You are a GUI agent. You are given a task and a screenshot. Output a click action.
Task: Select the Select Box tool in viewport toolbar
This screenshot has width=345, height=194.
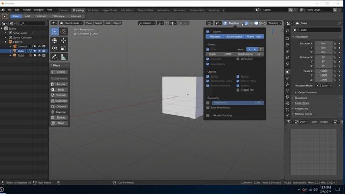[54, 32]
